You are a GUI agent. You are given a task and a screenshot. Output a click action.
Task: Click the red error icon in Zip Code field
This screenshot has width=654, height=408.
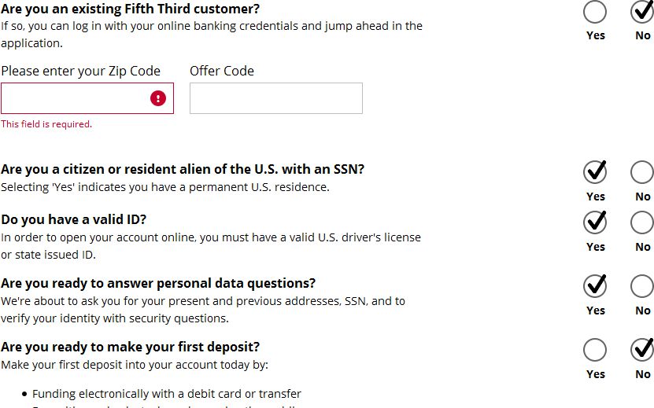click(x=158, y=98)
